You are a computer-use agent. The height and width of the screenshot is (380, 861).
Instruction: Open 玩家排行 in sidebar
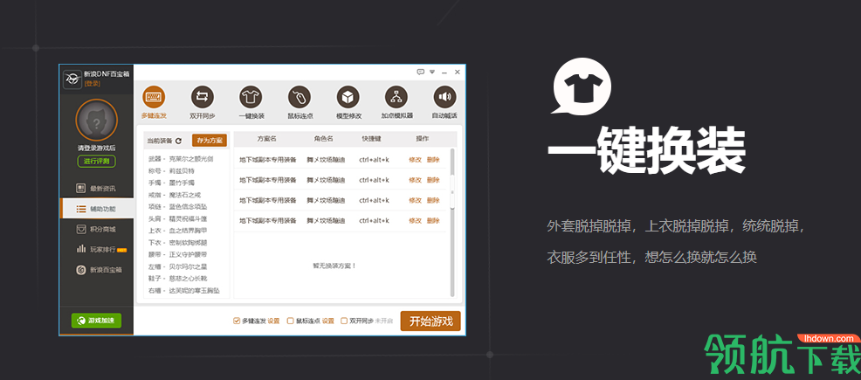click(x=97, y=249)
